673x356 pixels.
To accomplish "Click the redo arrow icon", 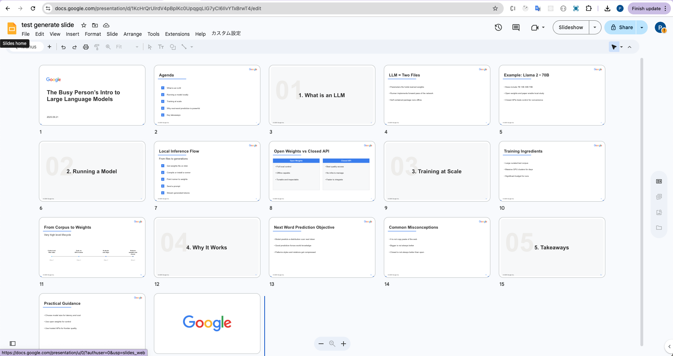I will [x=74, y=47].
